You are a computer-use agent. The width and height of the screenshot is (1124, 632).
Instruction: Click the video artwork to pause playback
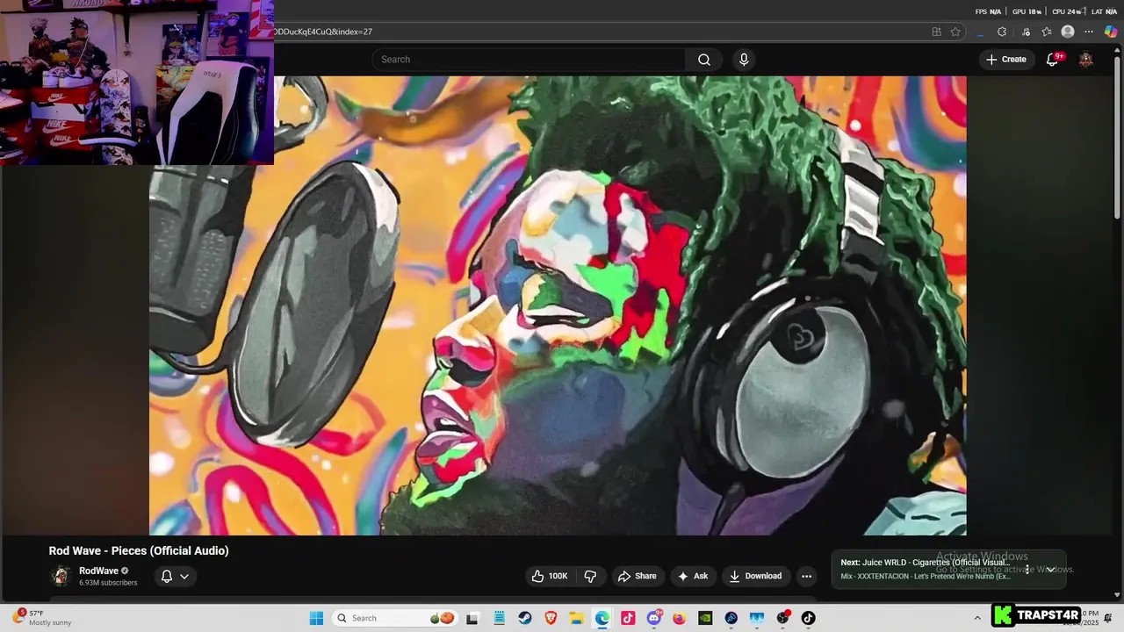tap(558, 305)
